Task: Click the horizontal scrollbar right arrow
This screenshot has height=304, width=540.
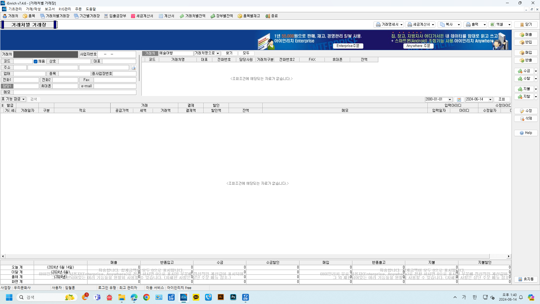Action: [x=508, y=256]
